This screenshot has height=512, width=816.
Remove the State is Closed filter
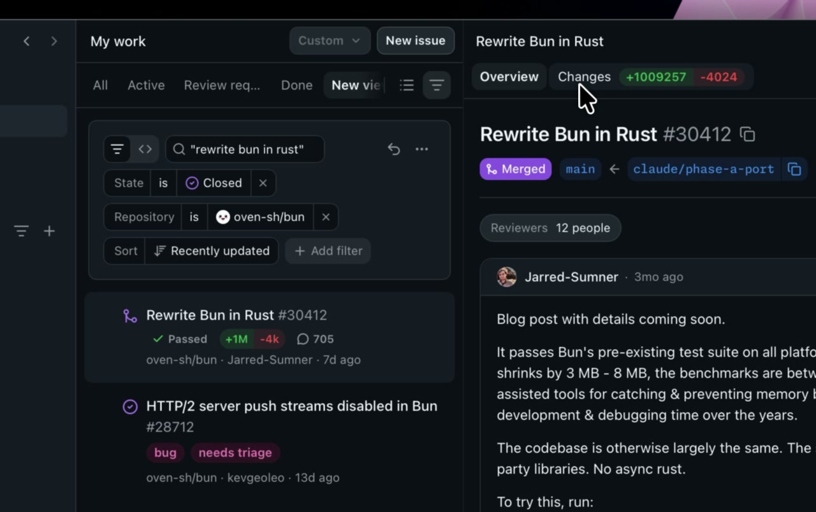tap(263, 183)
